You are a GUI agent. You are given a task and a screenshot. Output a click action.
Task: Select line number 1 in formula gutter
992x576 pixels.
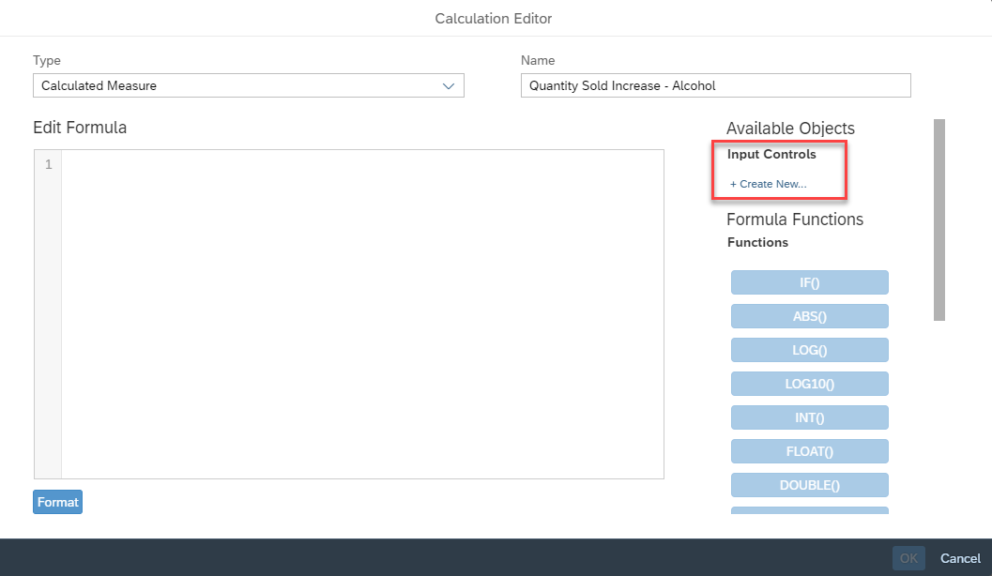coord(48,165)
